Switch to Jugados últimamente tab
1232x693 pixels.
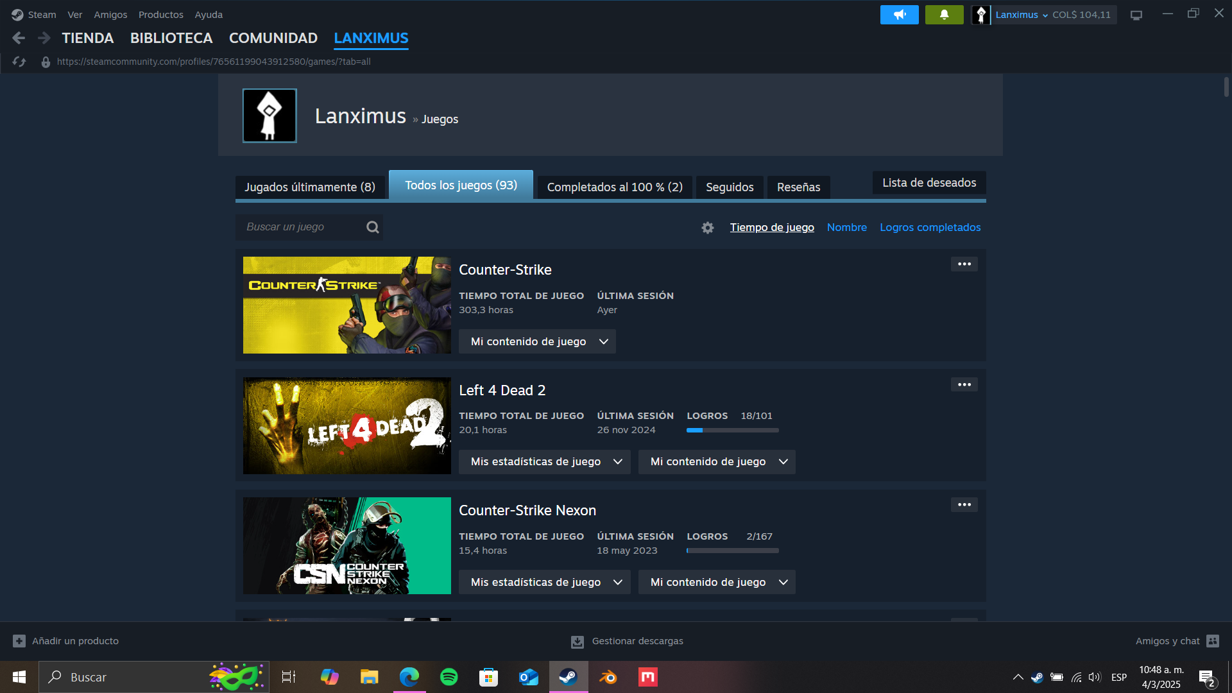click(x=310, y=187)
